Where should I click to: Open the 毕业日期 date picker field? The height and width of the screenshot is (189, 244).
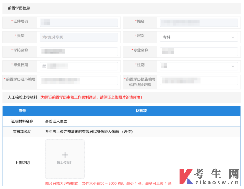79,66
